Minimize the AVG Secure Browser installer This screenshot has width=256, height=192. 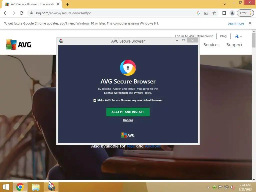click(x=177, y=40)
